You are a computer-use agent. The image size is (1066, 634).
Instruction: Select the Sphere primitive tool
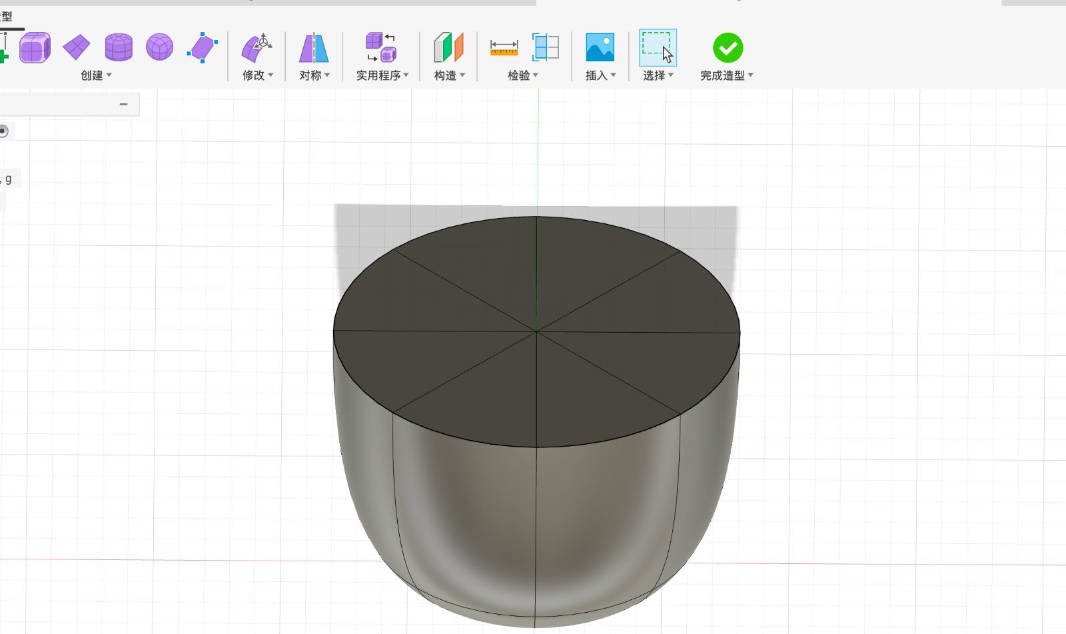[x=159, y=47]
